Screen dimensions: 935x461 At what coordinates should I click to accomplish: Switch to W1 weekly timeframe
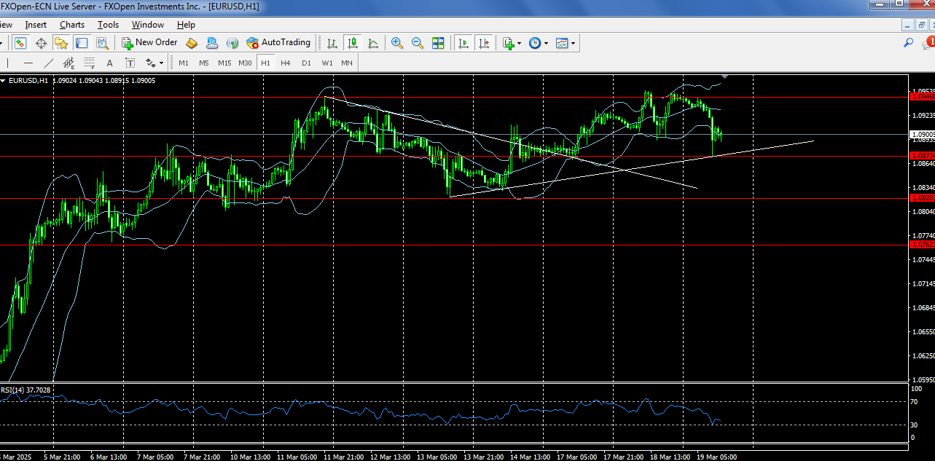327,63
